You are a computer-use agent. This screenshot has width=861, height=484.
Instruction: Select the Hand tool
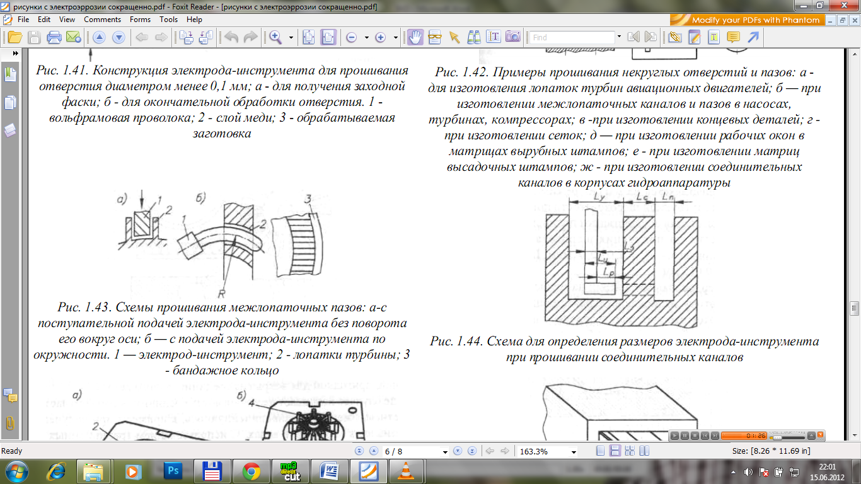tap(415, 37)
